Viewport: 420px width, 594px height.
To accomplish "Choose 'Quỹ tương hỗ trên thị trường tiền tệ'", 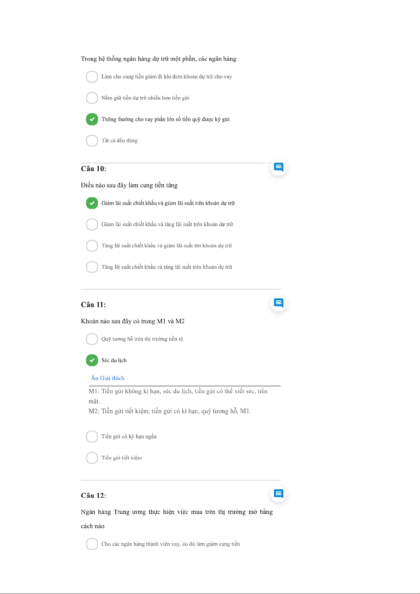I will [x=92, y=339].
